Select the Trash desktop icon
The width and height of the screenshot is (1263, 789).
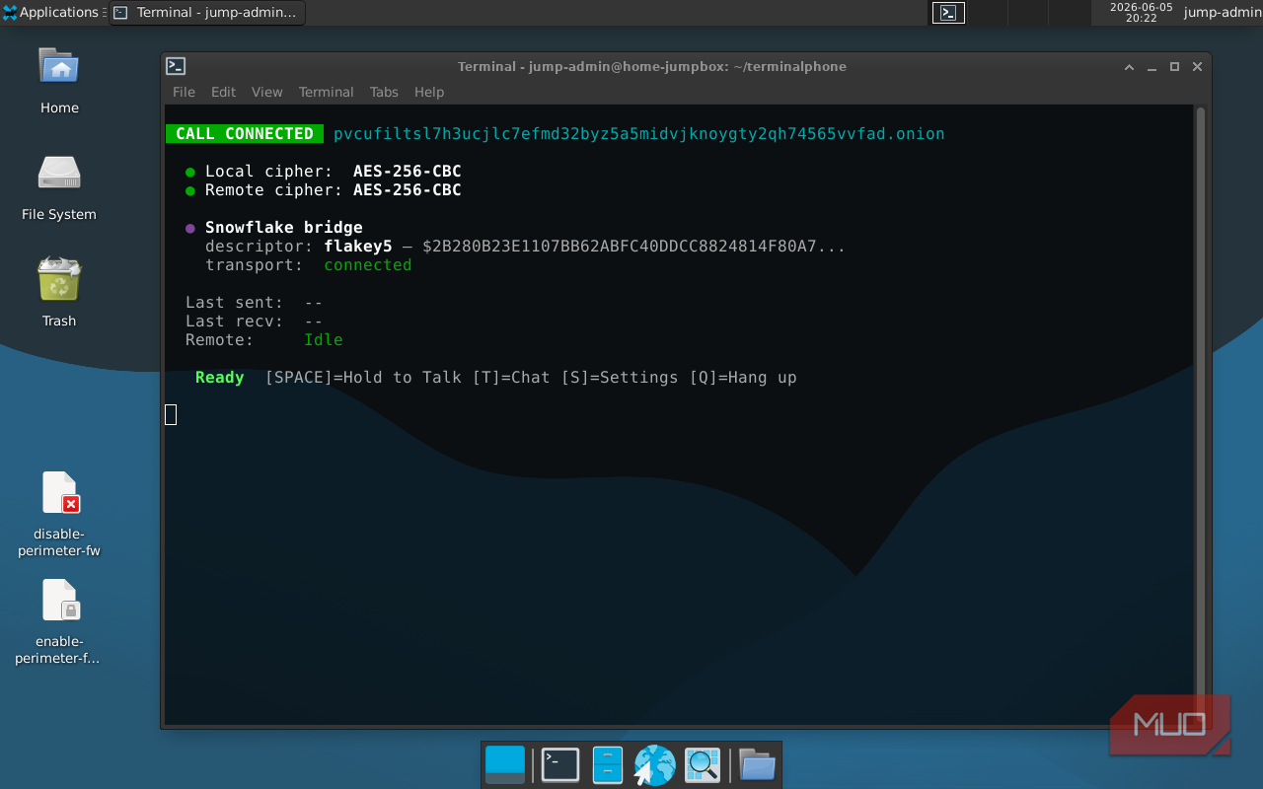59,294
